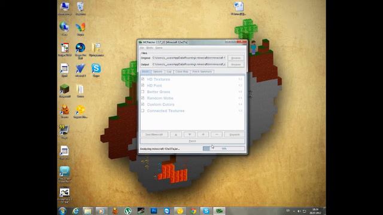Click the remove mod minus button
The image size is (383, 215).
[217, 134]
